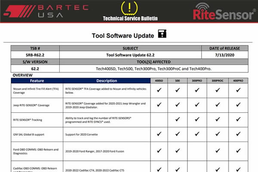Click the '500' column header
This screenshot has height=172, width=258.
coord(178,81)
